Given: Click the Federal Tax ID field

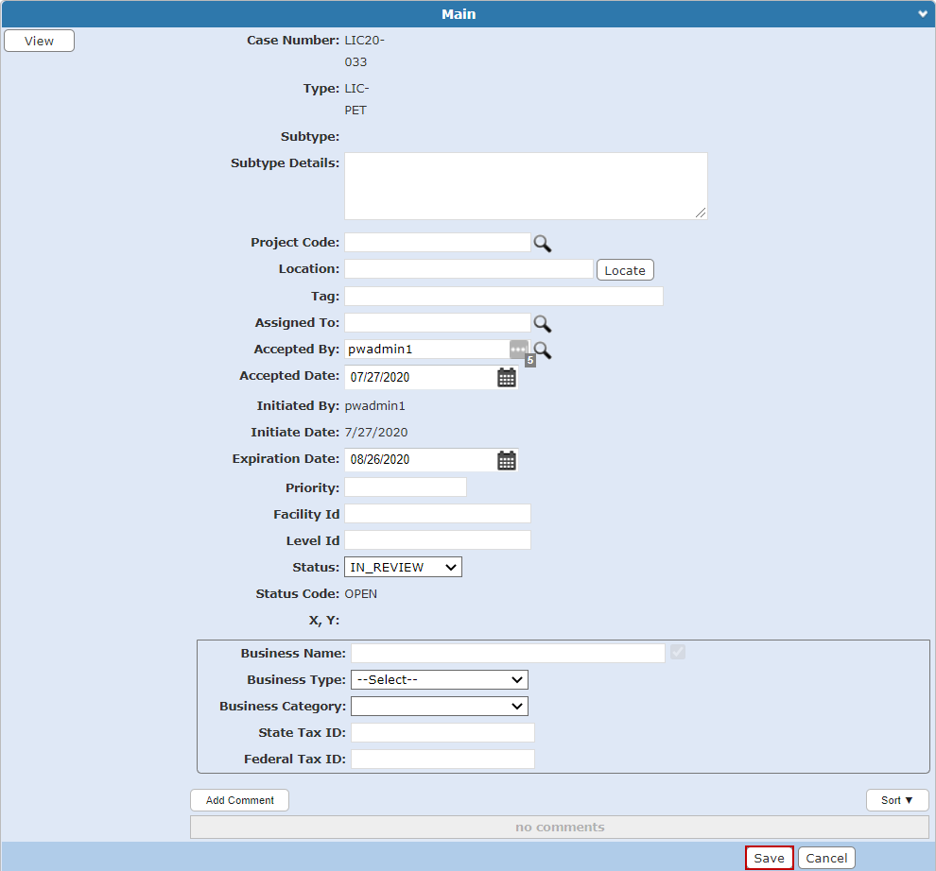Looking at the screenshot, I should (x=442, y=759).
